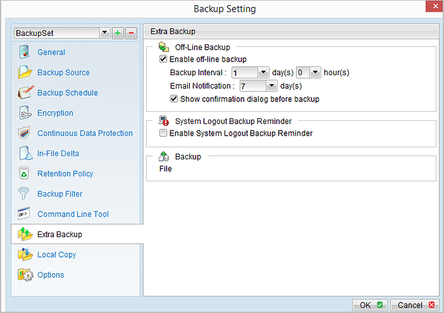Click the General settings icon in sidebar
Viewport: 444px width, 313px height.
coord(24,52)
